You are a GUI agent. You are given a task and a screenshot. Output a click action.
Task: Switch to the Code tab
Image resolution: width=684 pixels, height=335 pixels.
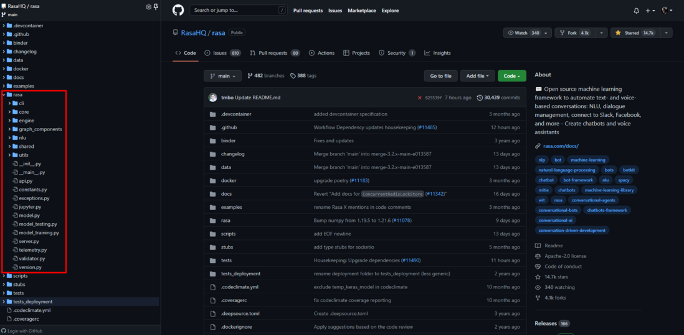pyautogui.click(x=186, y=53)
